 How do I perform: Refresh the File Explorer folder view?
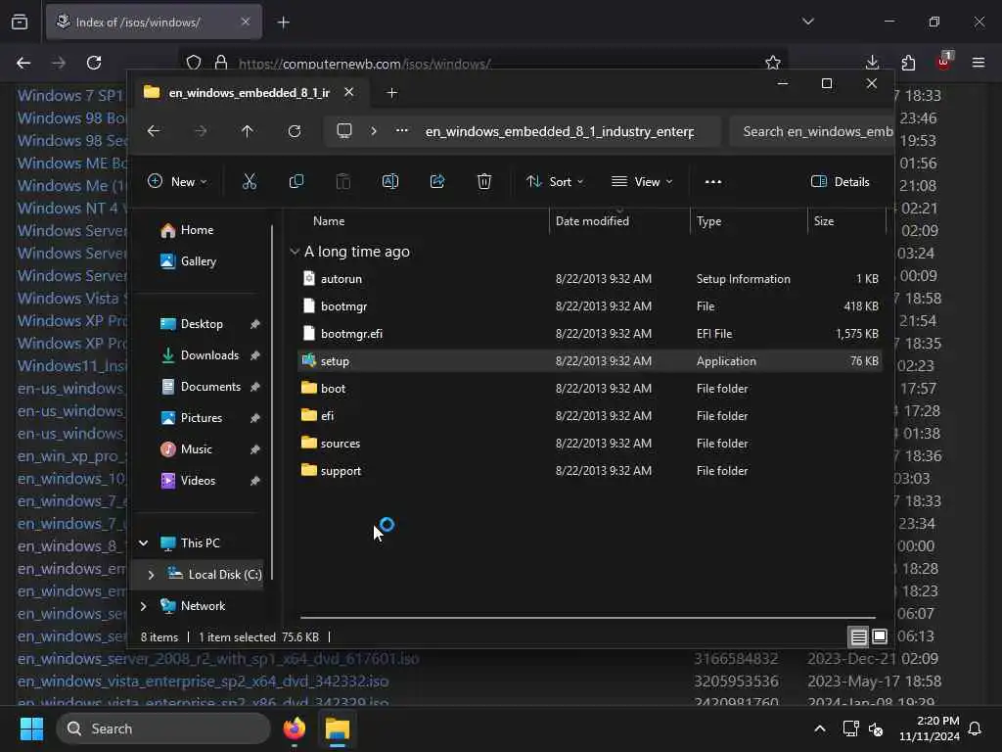pos(294,131)
